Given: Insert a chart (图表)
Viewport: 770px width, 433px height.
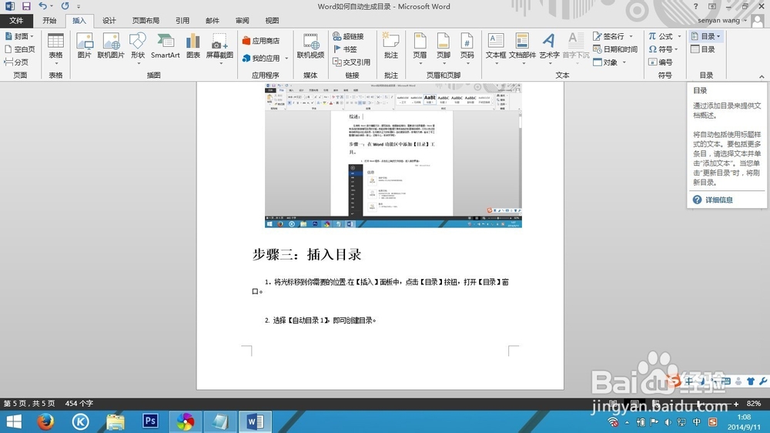Looking at the screenshot, I should tap(193, 46).
